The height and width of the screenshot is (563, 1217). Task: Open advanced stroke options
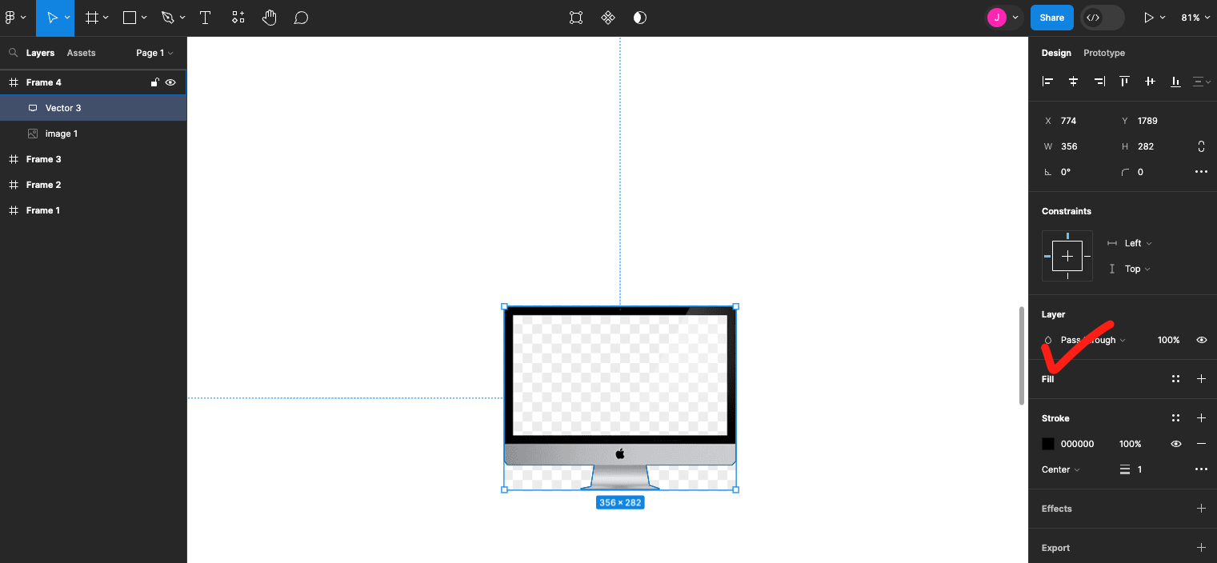(1201, 469)
